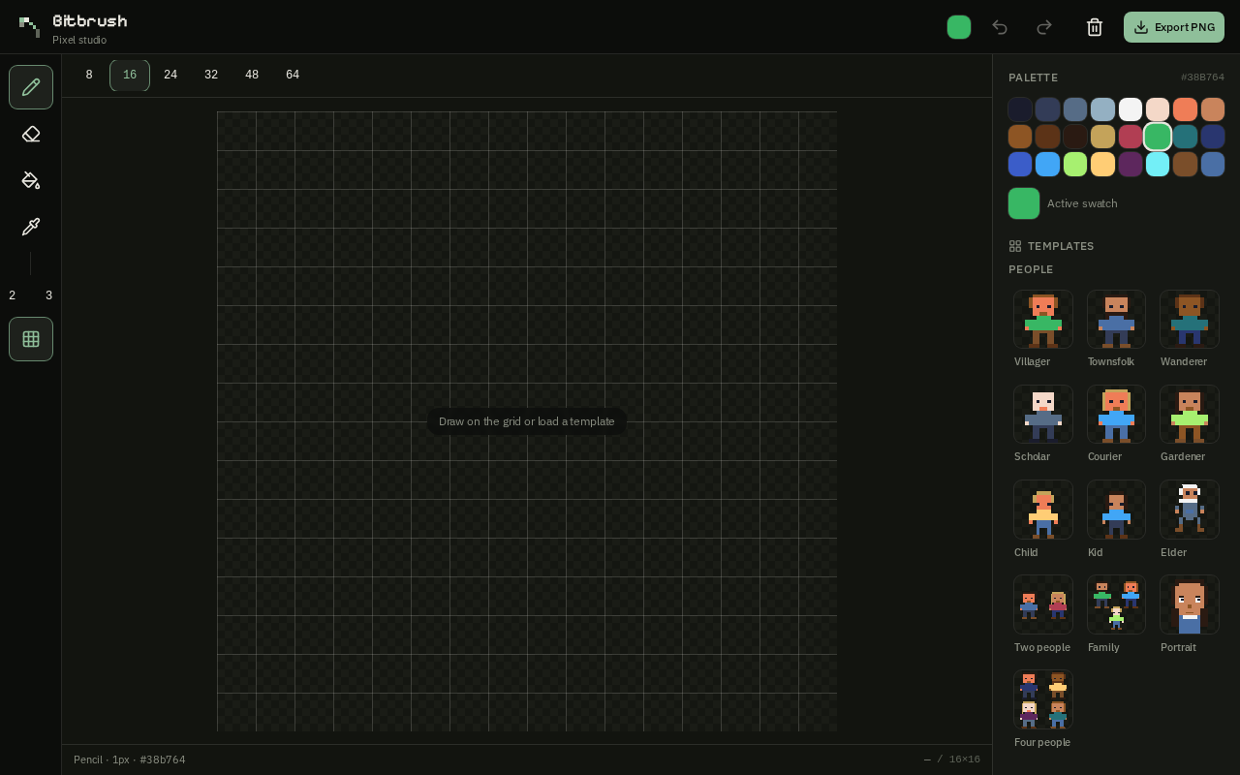
Task: Clear canvas with the trash icon
Action: point(1095,27)
